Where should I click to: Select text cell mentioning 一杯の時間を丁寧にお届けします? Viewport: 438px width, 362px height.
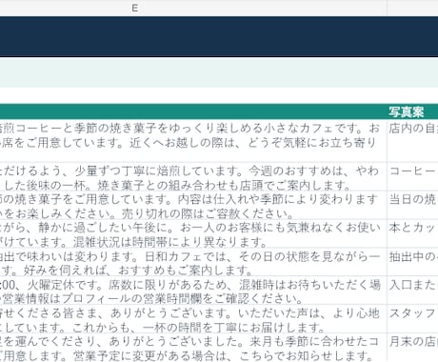[x=193, y=319]
